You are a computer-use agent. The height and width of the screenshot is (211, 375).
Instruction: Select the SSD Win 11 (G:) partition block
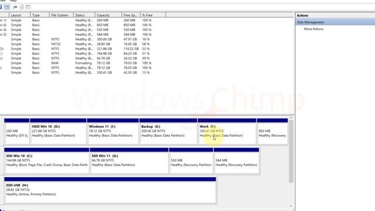click(129, 161)
